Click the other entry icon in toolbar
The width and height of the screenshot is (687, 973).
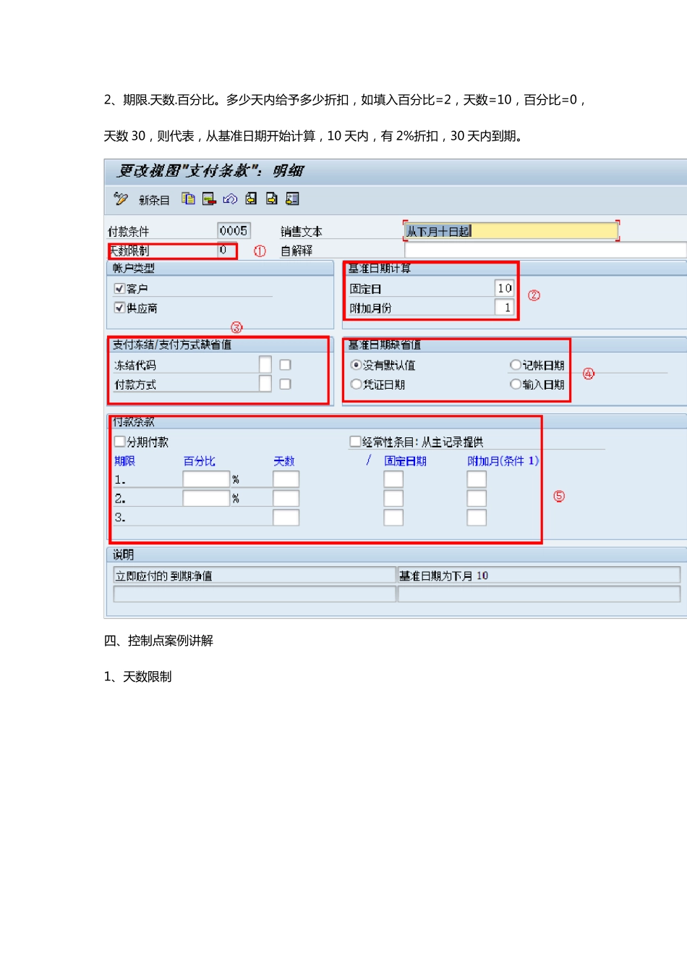293,199
